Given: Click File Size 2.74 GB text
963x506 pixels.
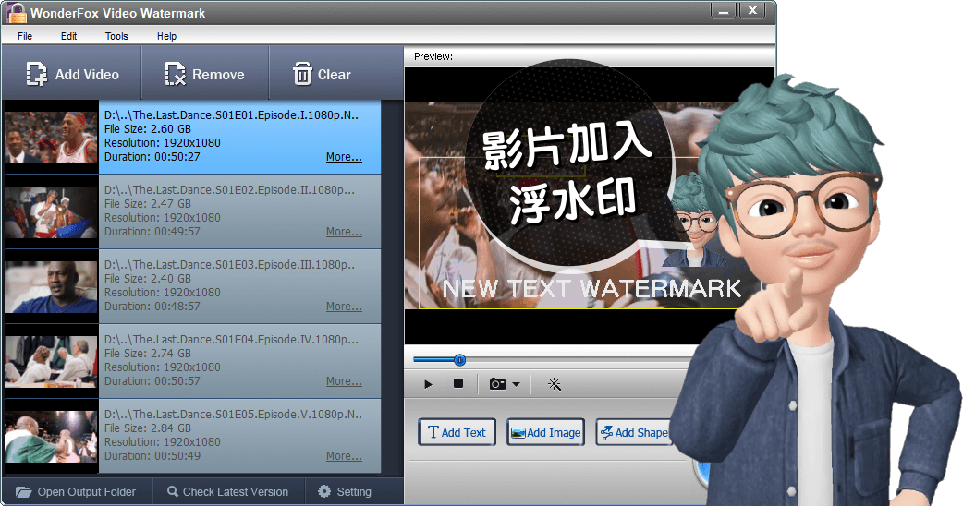Looking at the screenshot, I should 147,354.
